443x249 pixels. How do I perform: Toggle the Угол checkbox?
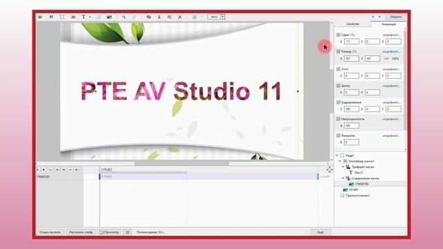(338, 69)
